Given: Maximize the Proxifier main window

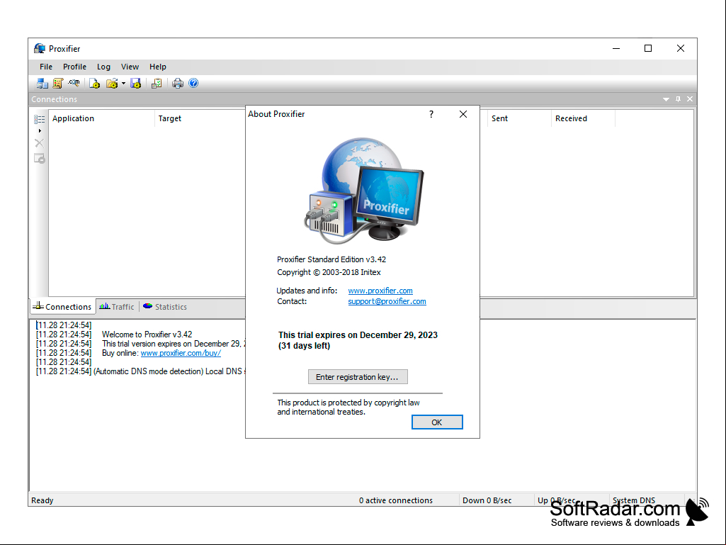Looking at the screenshot, I should (x=648, y=48).
